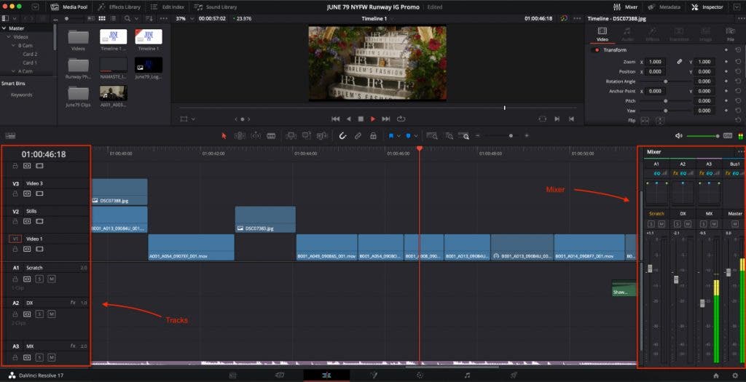Viewport: 746px width, 382px height.
Task: Collapse the B Cam bin
Action: [x=14, y=46]
